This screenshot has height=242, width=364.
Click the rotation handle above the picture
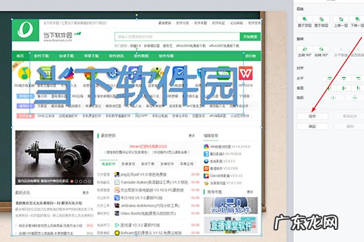(x=136, y=15)
